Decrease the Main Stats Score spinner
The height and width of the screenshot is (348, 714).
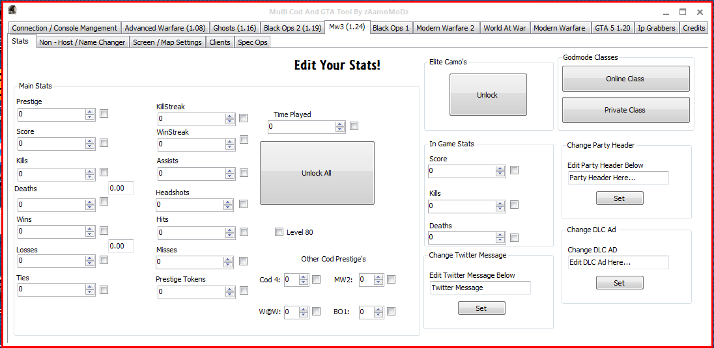pos(90,146)
